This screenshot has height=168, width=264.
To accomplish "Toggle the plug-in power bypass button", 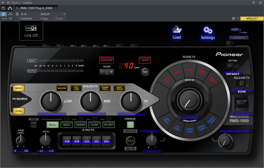I will 3,14.
